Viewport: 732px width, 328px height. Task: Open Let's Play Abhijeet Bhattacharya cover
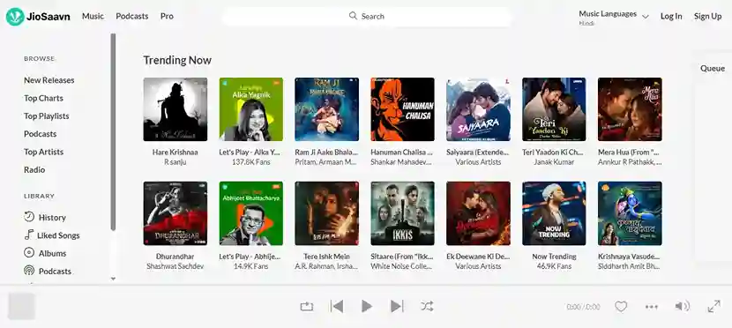pos(251,213)
